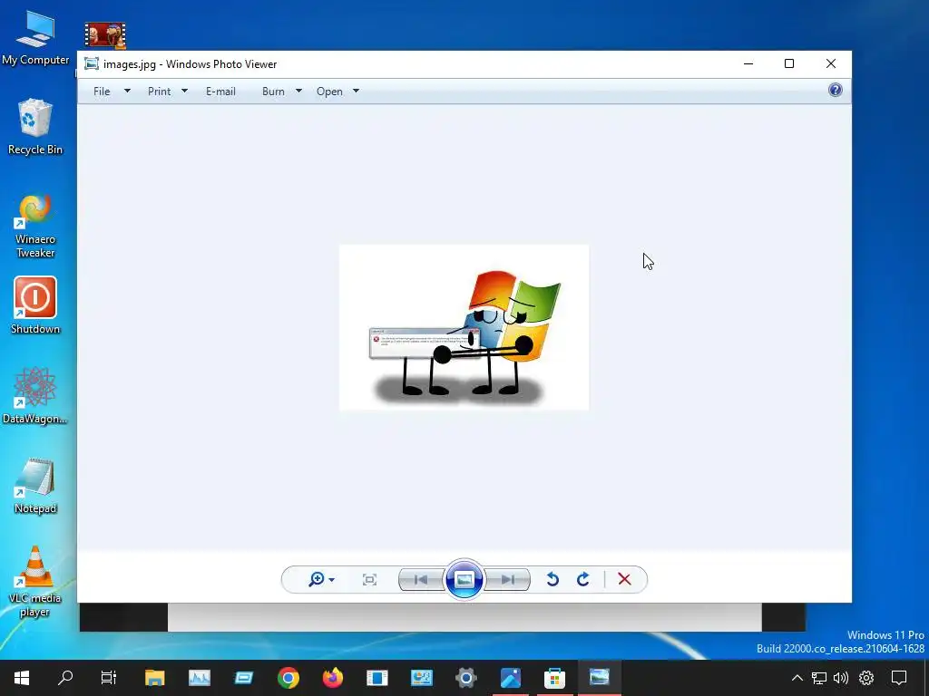The height and width of the screenshot is (696, 929).
Task: Open Task View on the taskbar
Action: pos(109,678)
